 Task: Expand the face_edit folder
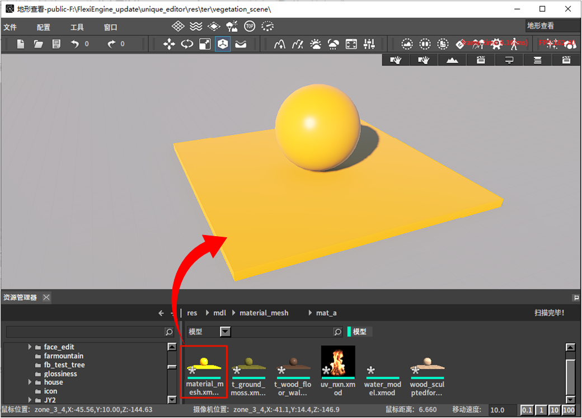coord(30,347)
